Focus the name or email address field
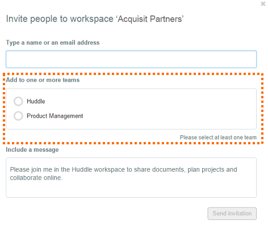268x225 pixels. click(x=131, y=59)
